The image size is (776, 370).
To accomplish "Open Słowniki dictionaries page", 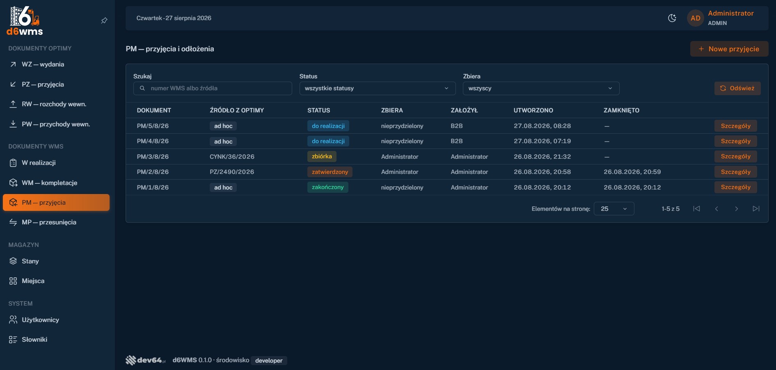I will (56, 340).
